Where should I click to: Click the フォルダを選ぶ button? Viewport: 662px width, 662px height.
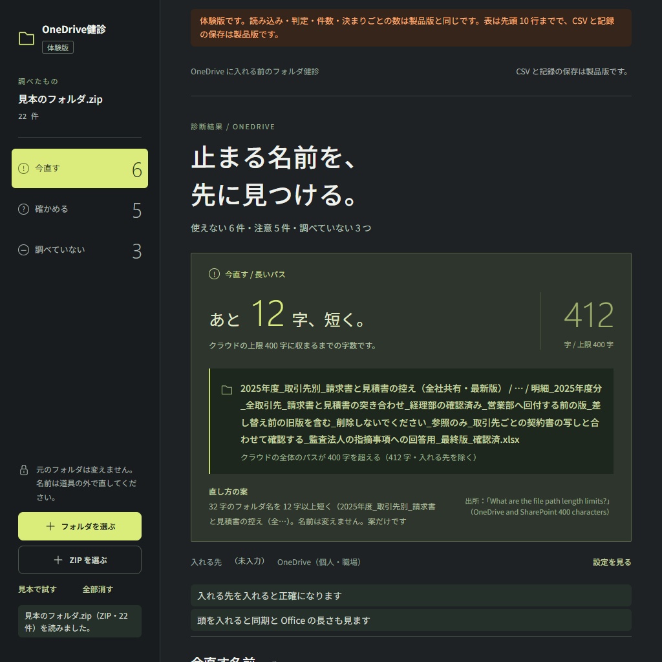(x=80, y=526)
